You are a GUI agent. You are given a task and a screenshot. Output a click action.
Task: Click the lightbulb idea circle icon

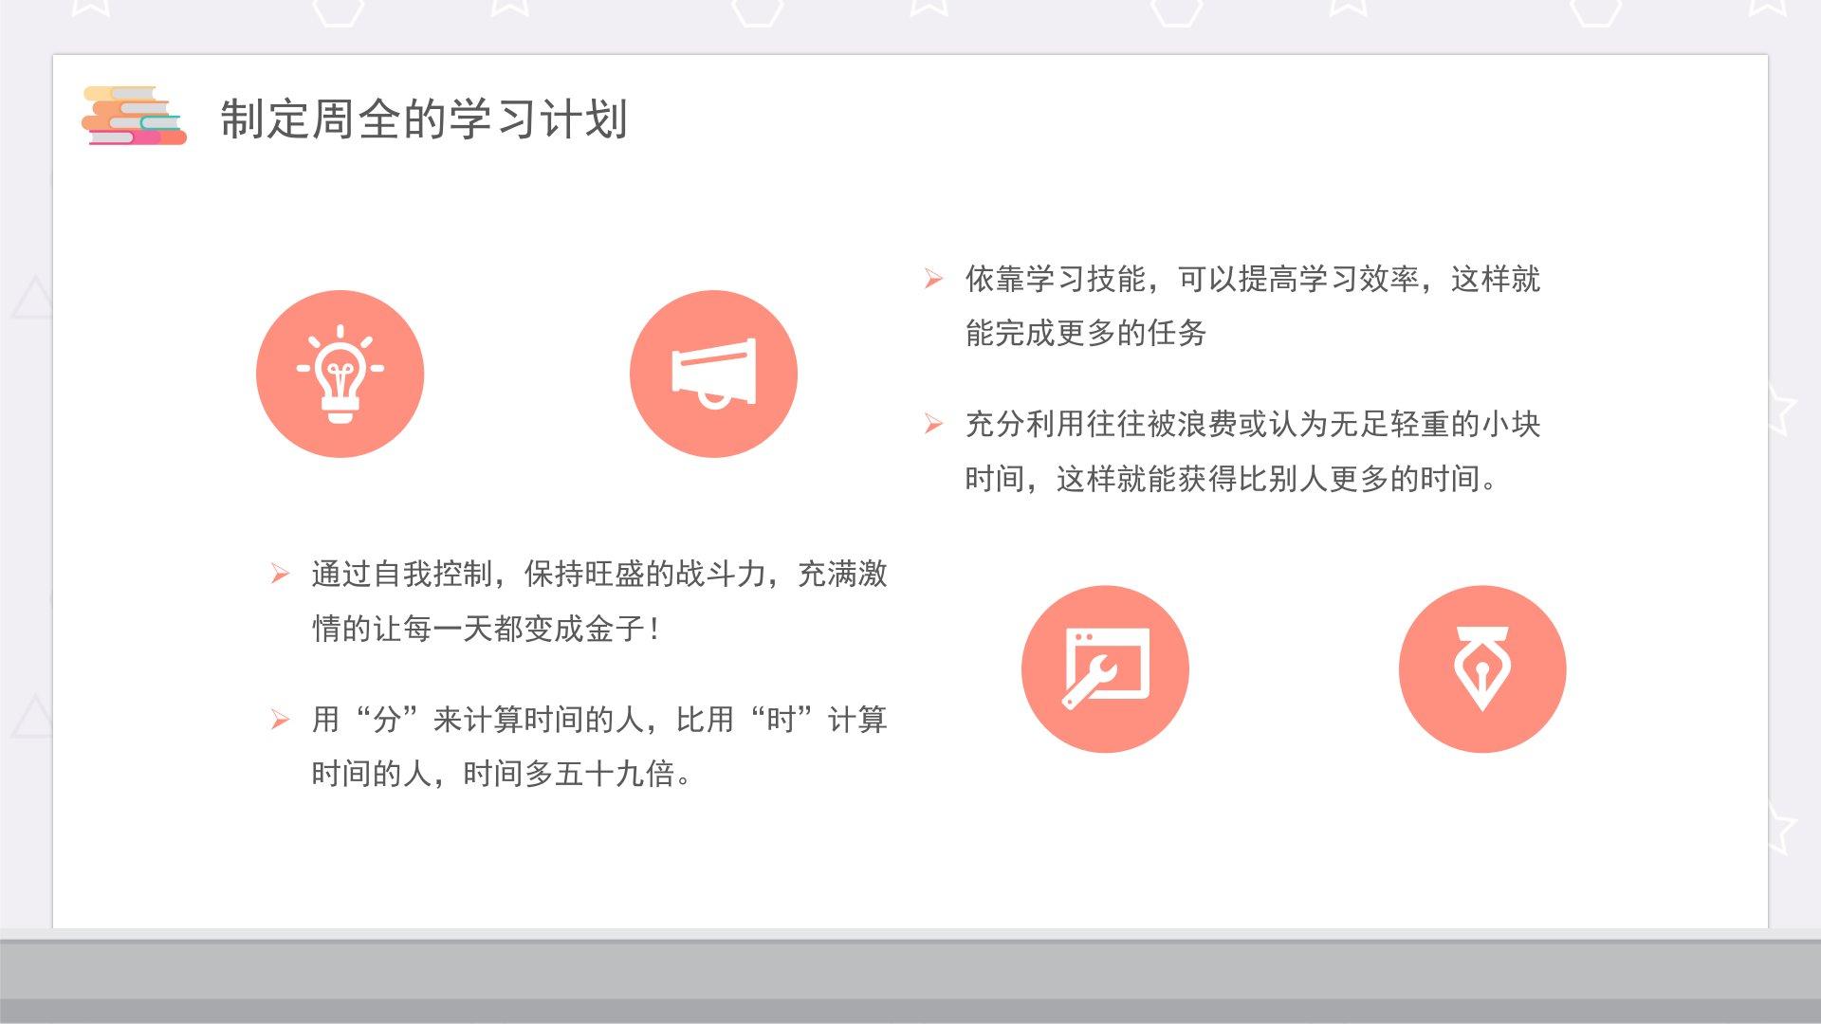340,374
